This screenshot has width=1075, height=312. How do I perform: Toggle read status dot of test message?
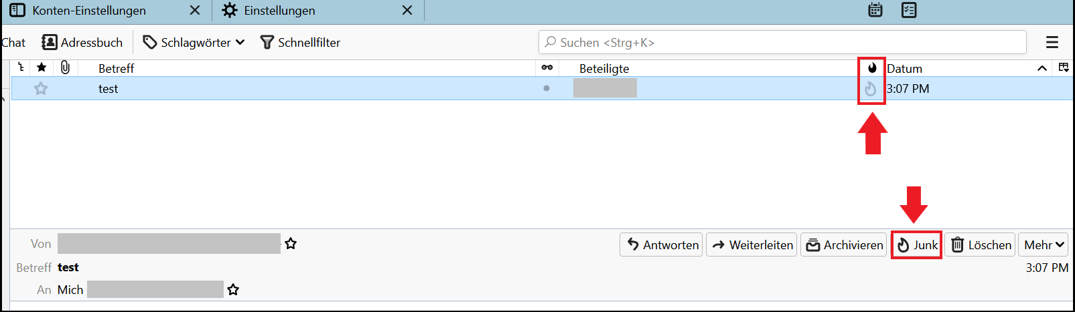pyautogui.click(x=547, y=88)
